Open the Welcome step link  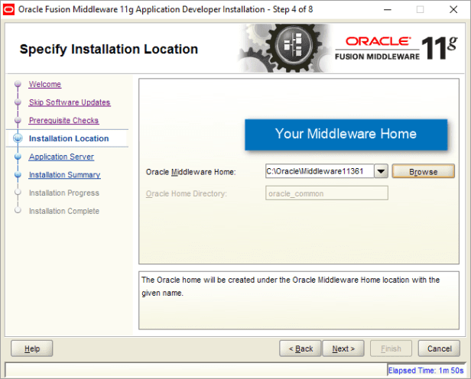(45, 84)
